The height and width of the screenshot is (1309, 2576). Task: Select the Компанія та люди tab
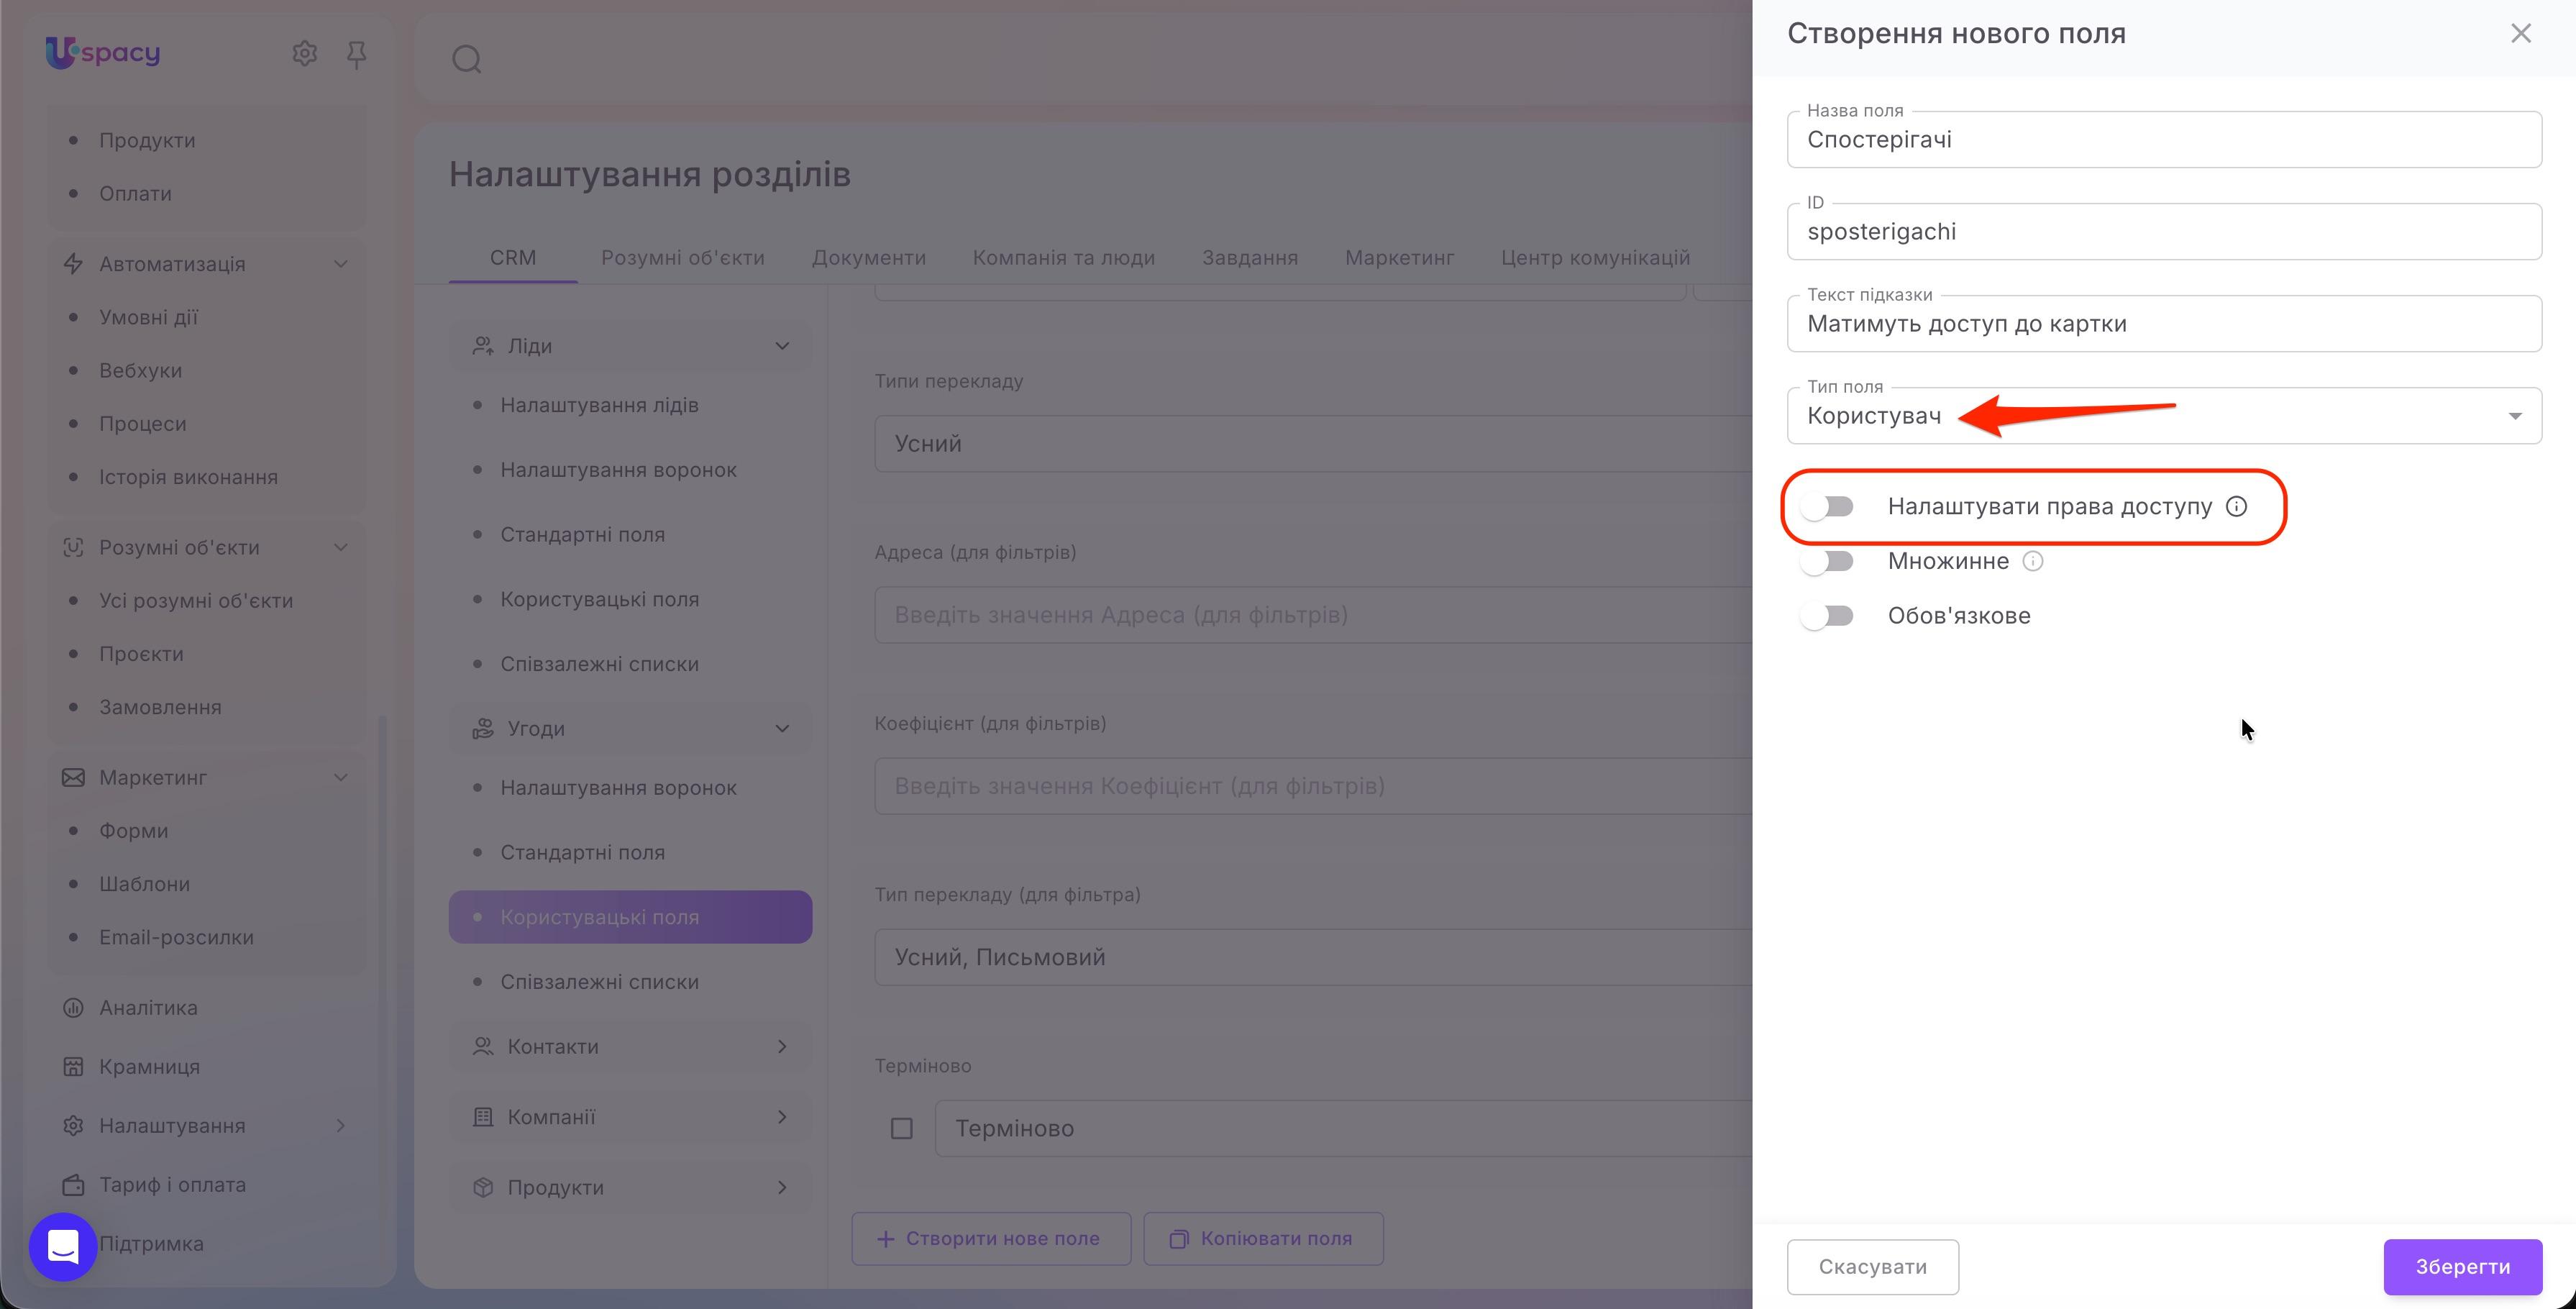tap(1064, 258)
